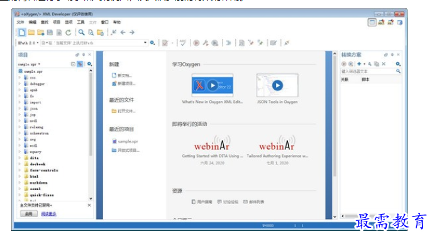Click XPath settings gear icon
Image resolution: width=432 pixels, height=241 pixels.
[152, 43]
